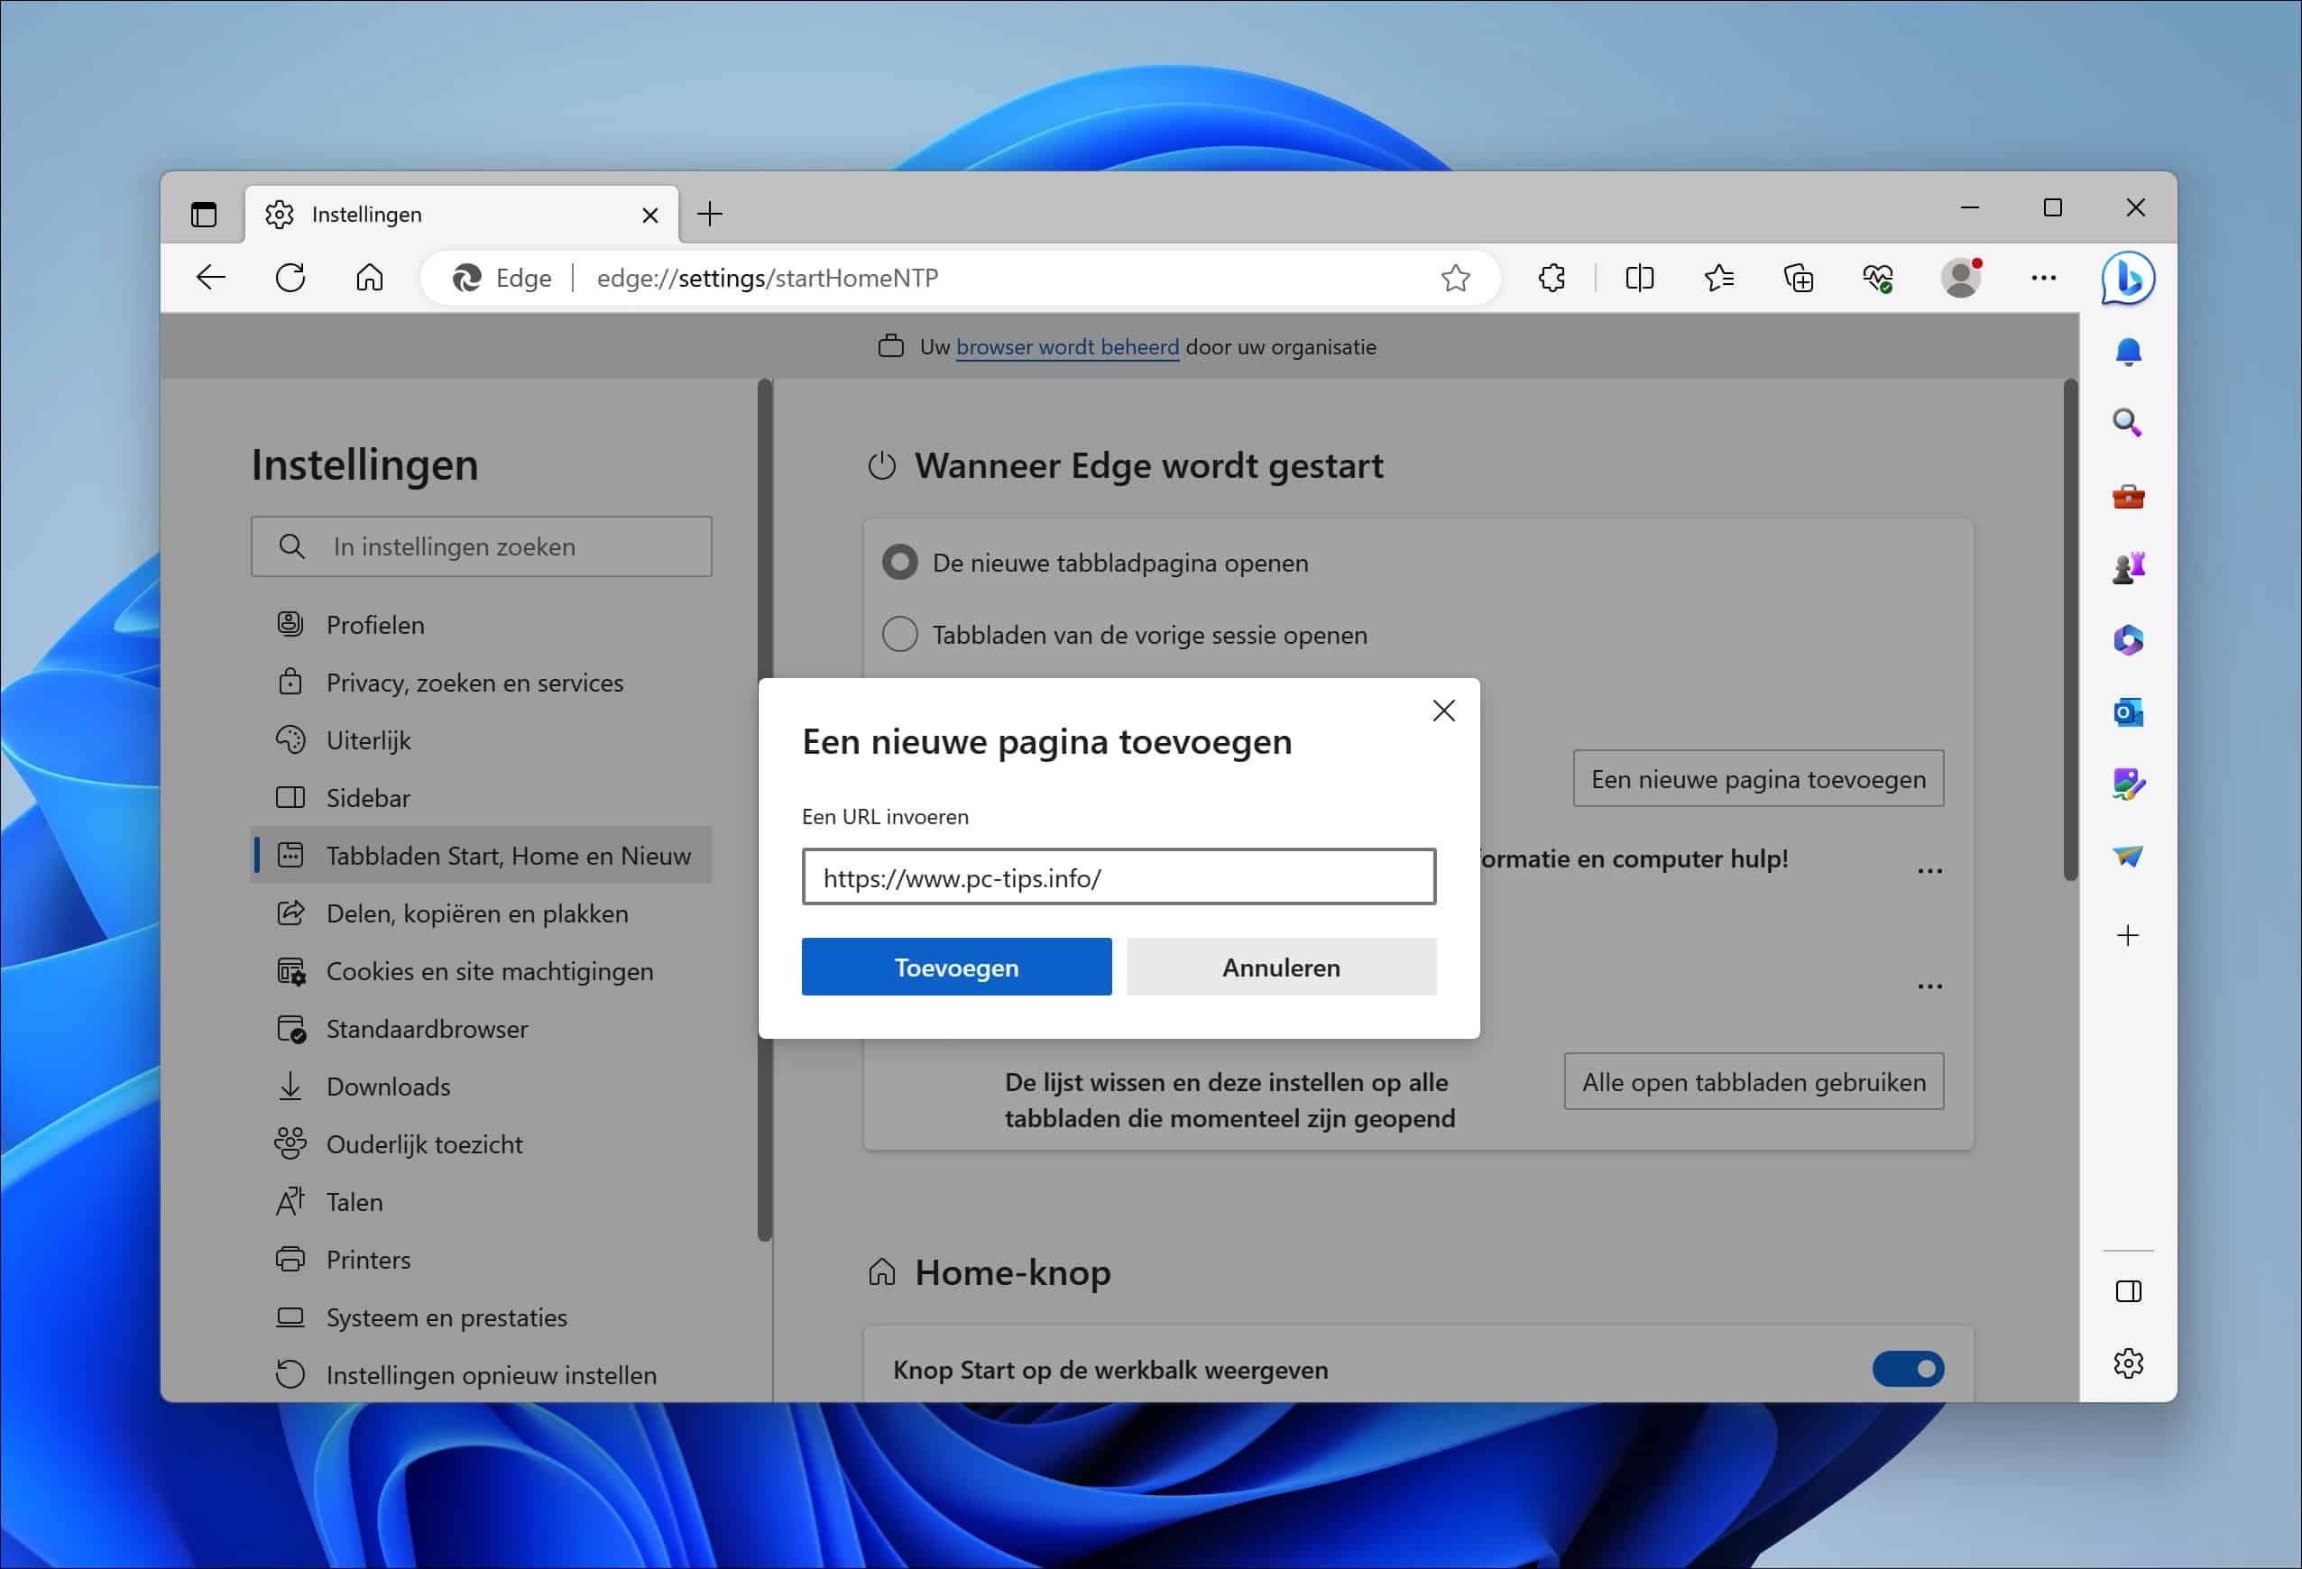
Task: Open the profile account menu in the toolbar
Action: [1959, 278]
